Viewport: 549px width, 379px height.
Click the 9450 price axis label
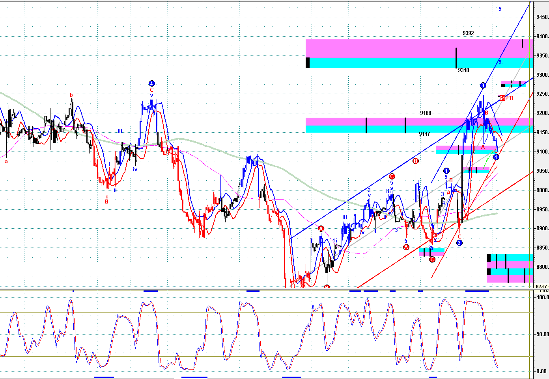542,17
